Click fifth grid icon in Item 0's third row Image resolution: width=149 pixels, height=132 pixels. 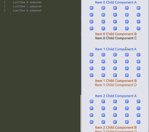coord(139,22)
